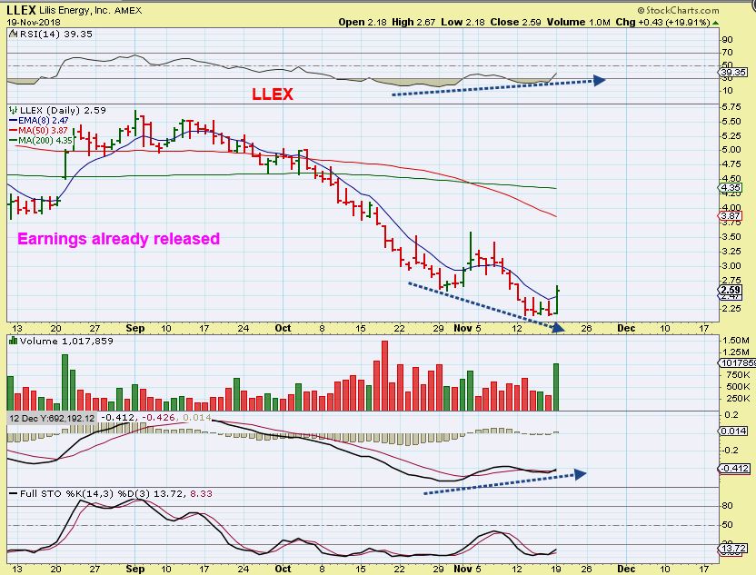This screenshot has width=756, height=575.
Task: Click the 5.75 price axis label
Action: [731, 107]
